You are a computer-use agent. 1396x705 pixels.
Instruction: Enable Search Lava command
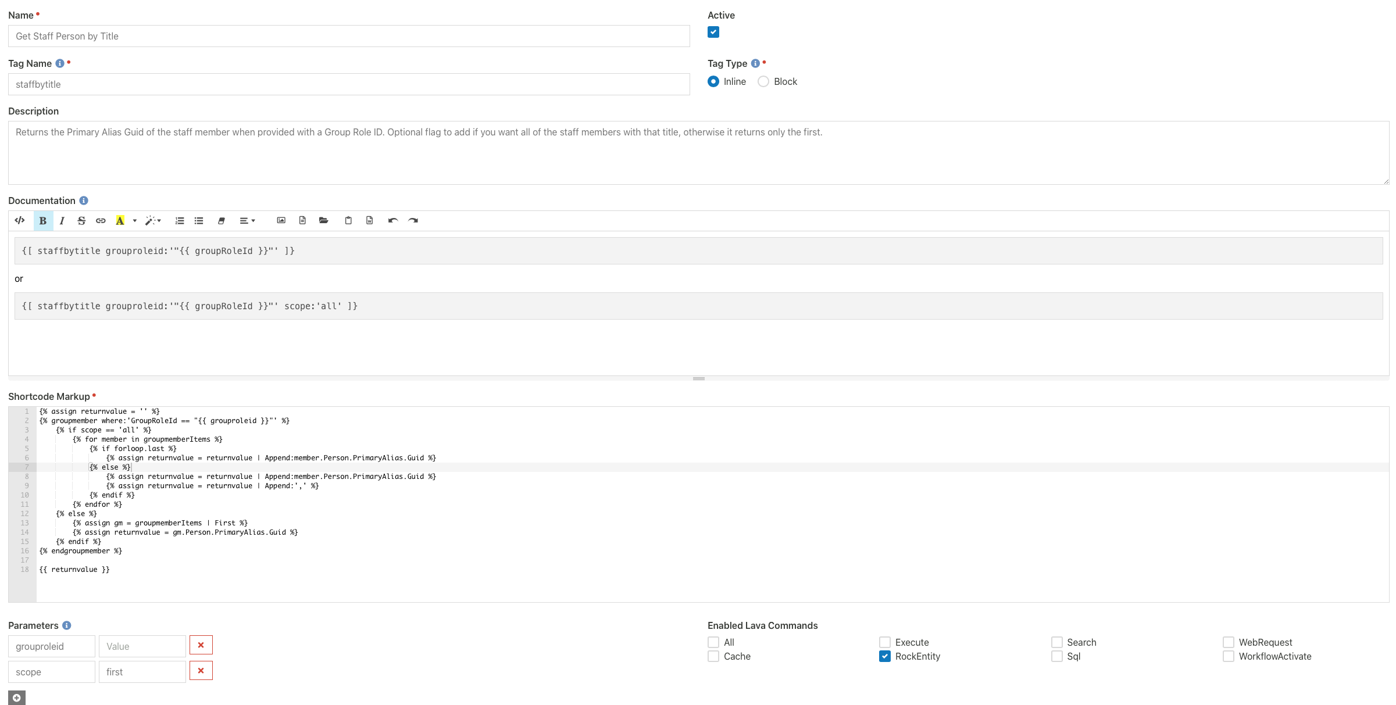[x=1057, y=642]
